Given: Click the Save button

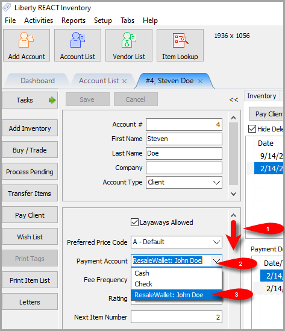Looking at the screenshot, I should coord(87,99).
